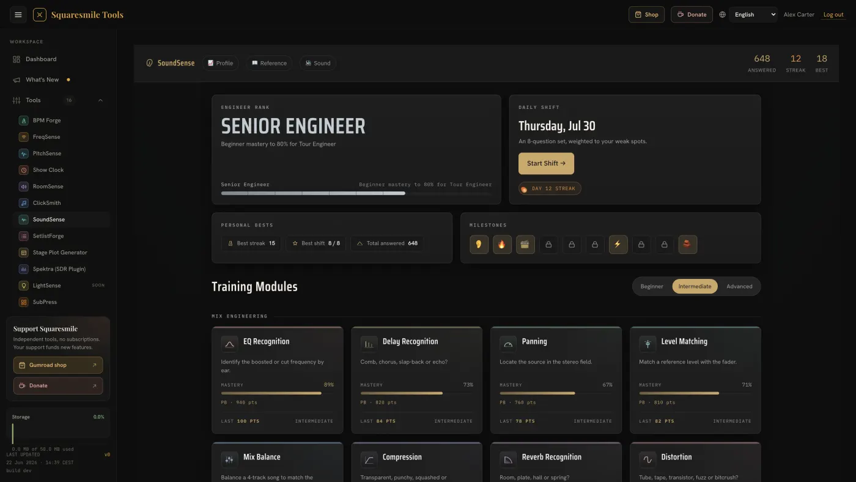Image resolution: width=856 pixels, height=482 pixels.
Task: Click the lightning bolt milestone badge
Action: pyautogui.click(x=618, y=245)
